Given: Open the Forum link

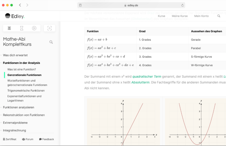Looking at the screenshot, I should (27, 139).
